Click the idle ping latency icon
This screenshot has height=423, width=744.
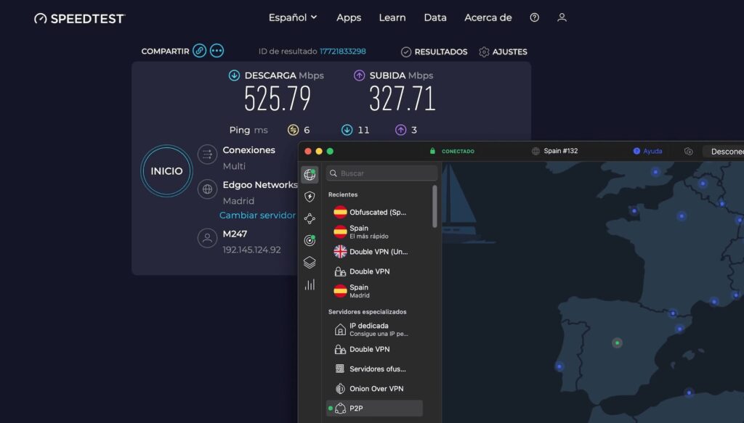294,130
